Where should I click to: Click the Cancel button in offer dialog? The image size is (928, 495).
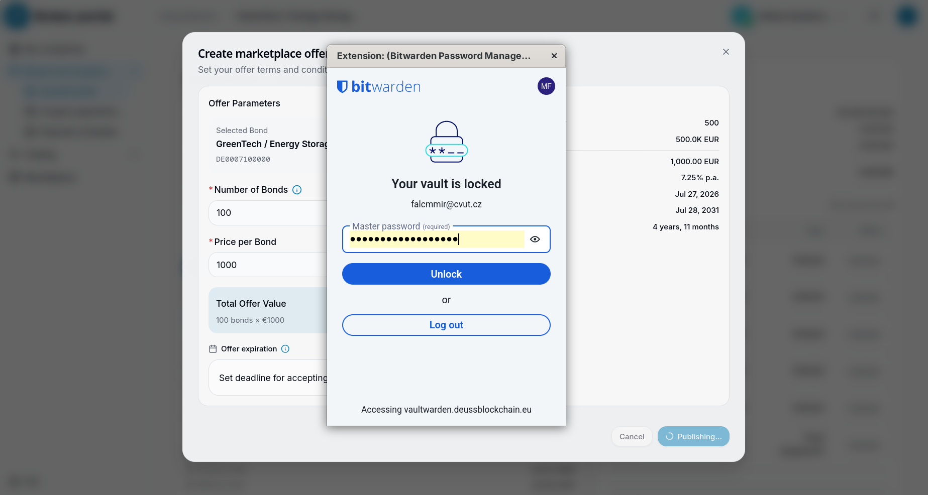point(632,437)
